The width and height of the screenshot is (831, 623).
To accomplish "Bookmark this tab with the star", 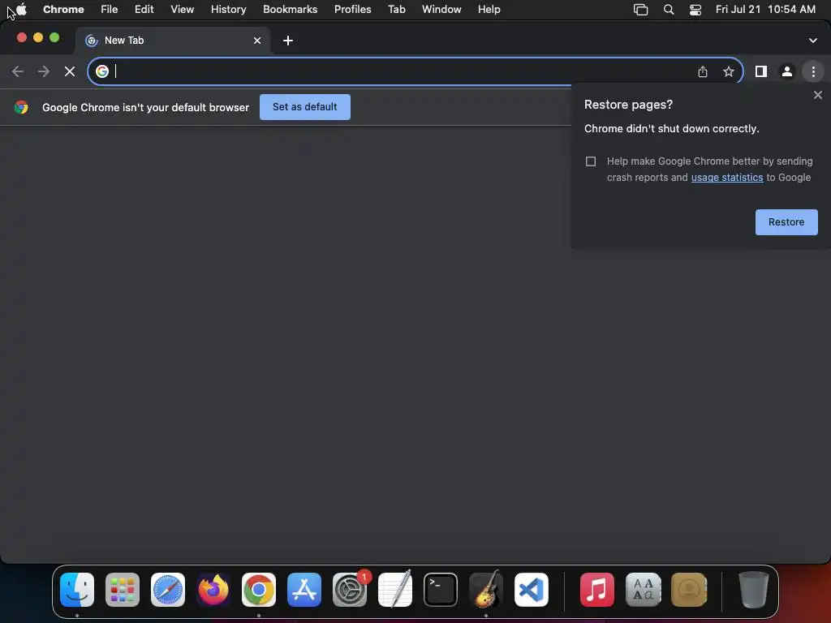I will [729, 71].
